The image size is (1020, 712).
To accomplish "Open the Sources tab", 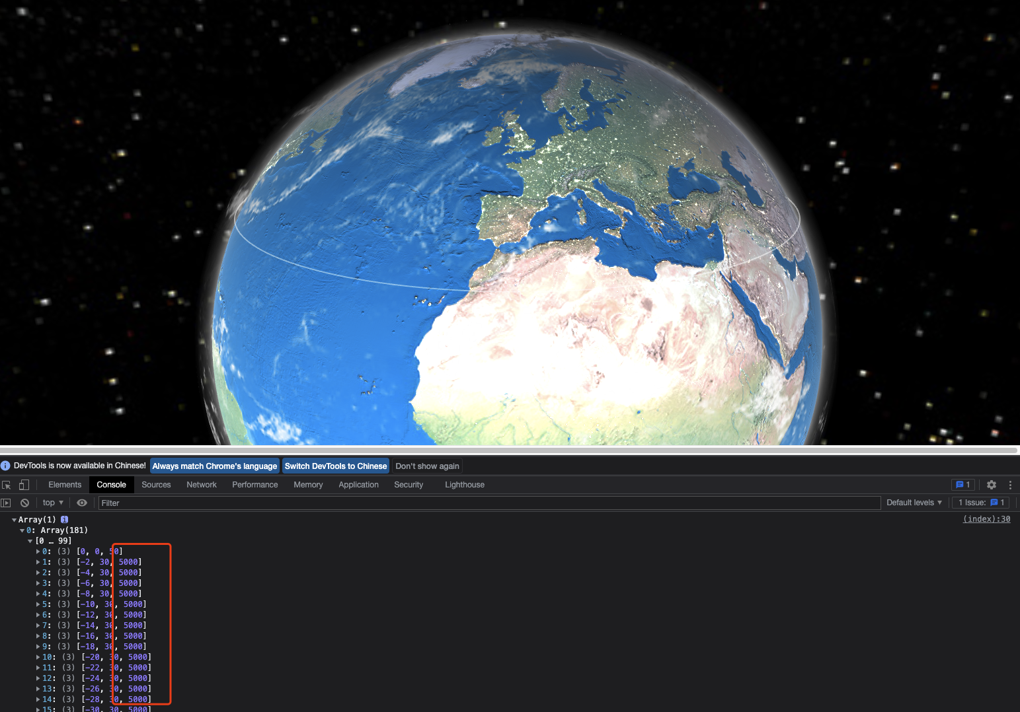I will (x=156, y=485).
